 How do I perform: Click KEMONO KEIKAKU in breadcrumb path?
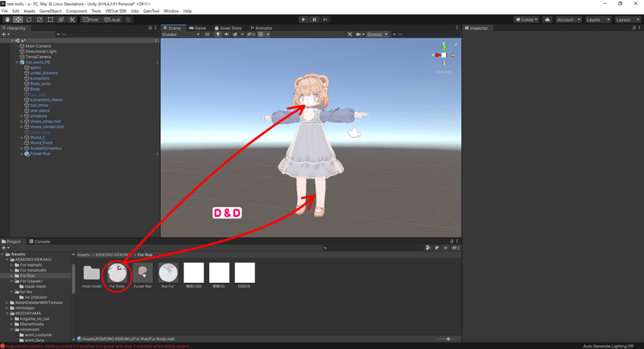113,255
